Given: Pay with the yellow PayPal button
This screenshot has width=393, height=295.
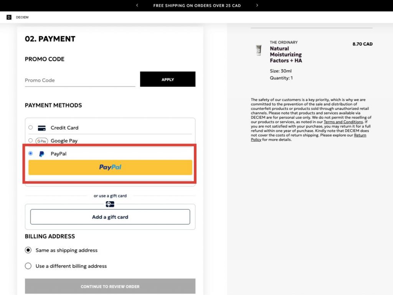Looking at the screenshot, I should pyautogui.click(x=110, y=167).
